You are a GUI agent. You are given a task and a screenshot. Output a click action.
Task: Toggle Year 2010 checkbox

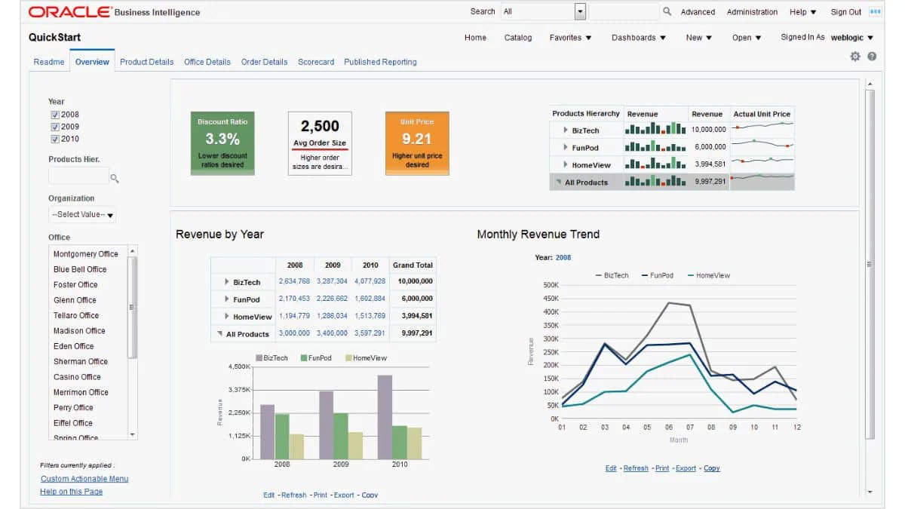pyautogui.click(x=55, y=139)
